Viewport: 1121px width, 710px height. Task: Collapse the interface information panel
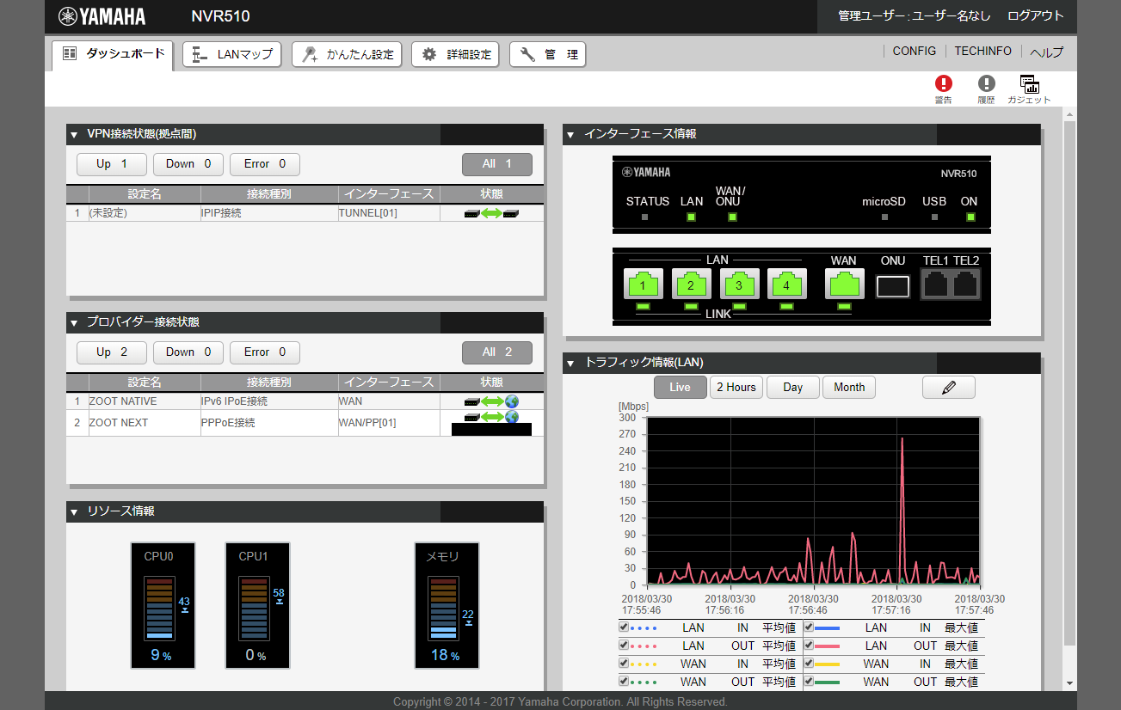click(x=571, y=135)
